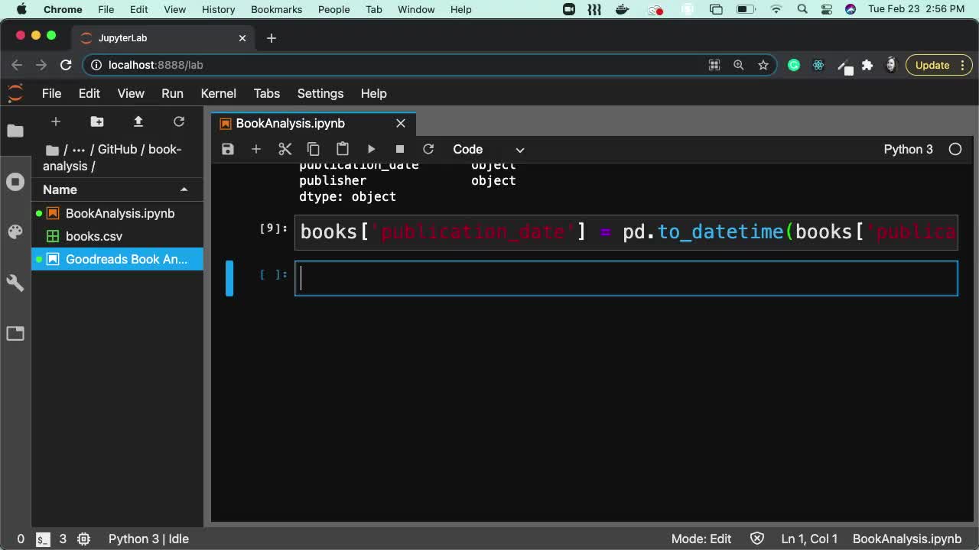Open the Kernel menu
This screenshot has width=979, height=550.
tap(218, 93)
